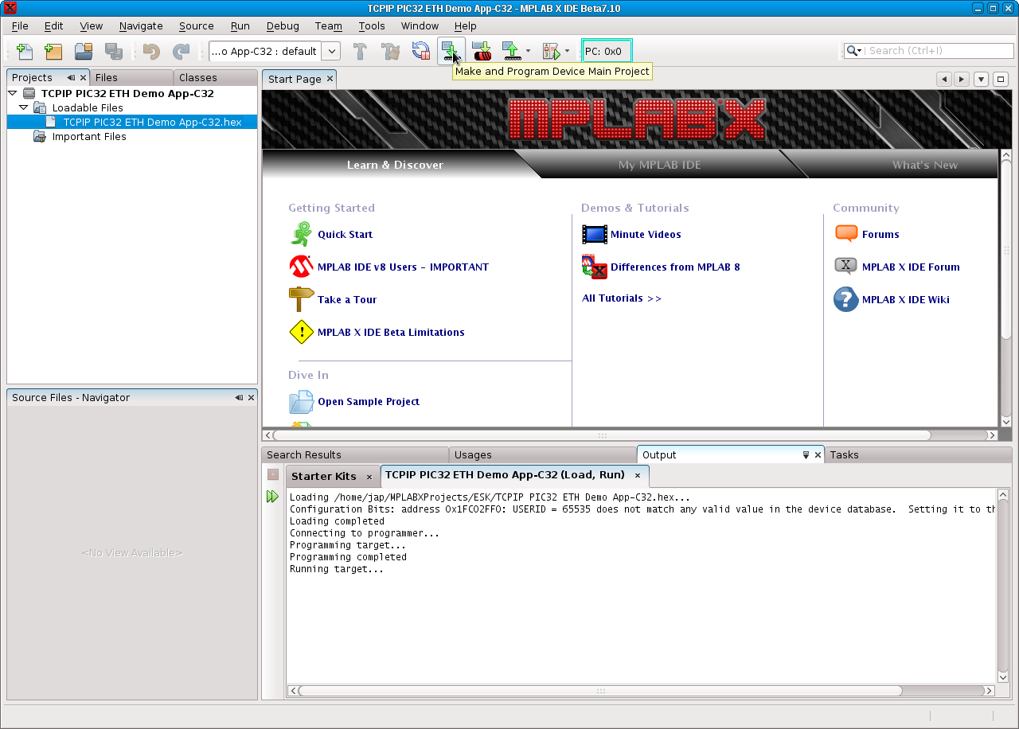
Task: Click the red target programmer icon
Action: 482,51
